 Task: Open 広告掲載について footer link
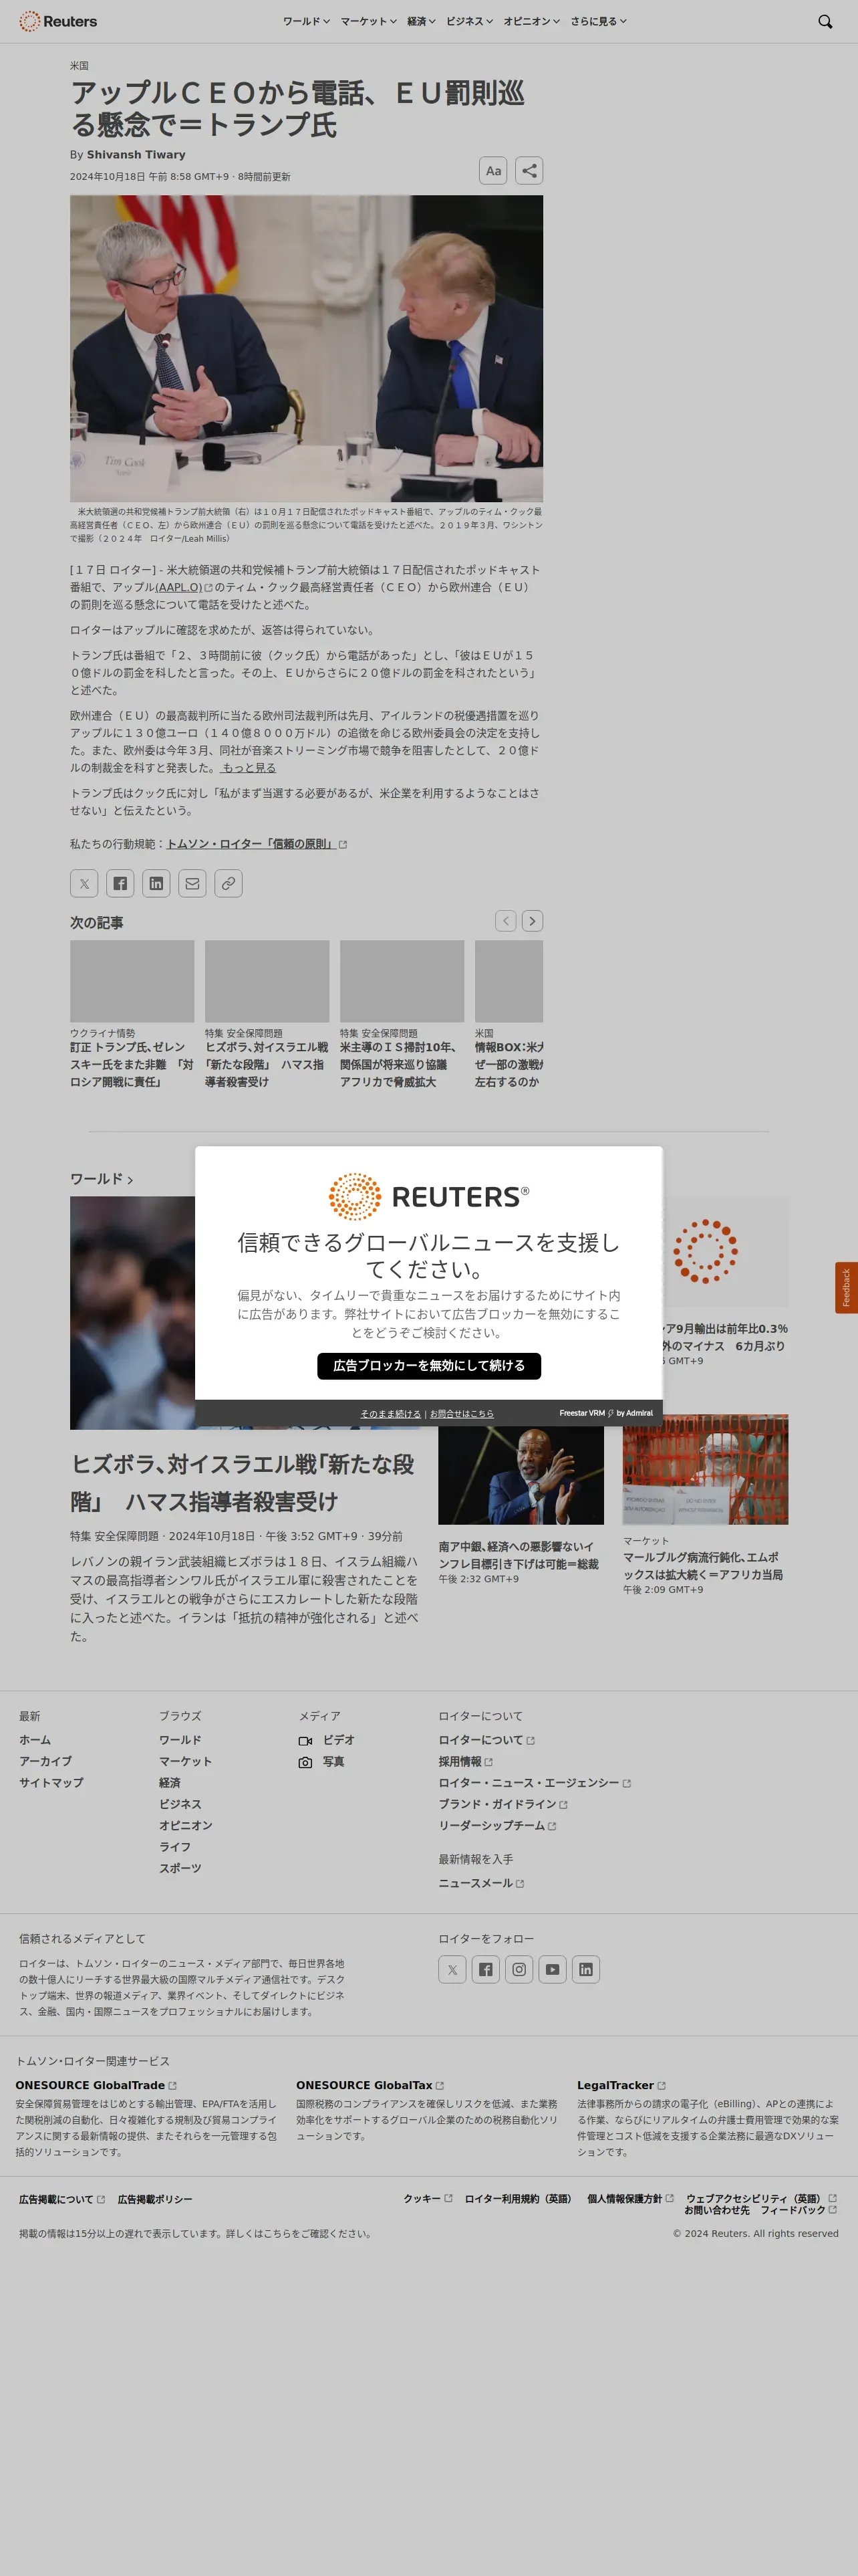[62, 2199]
